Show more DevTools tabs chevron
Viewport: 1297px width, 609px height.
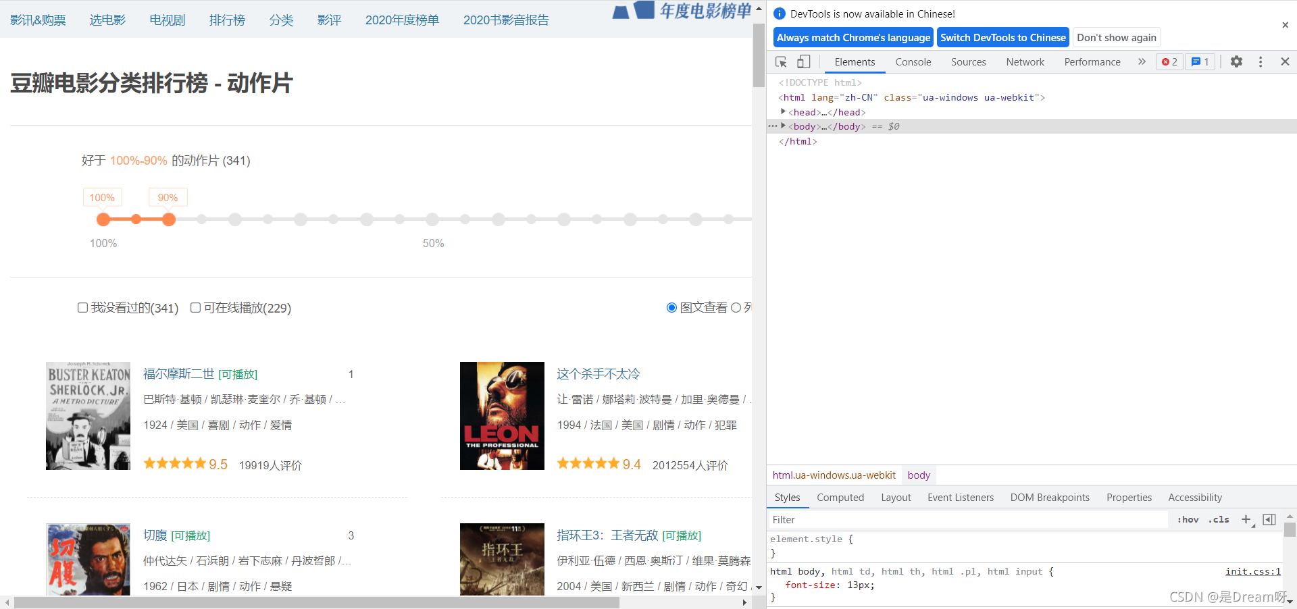point(1142,62)
